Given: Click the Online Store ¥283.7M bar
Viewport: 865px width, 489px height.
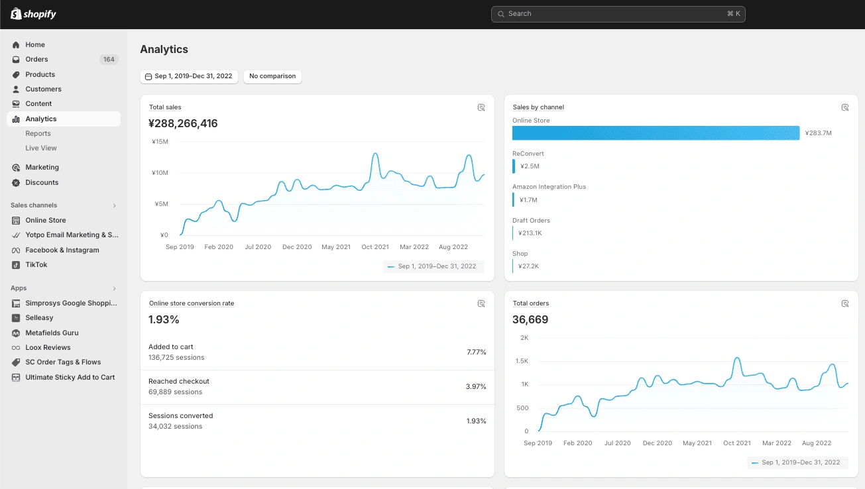Looking at the screenshot, I should point(656,133).
